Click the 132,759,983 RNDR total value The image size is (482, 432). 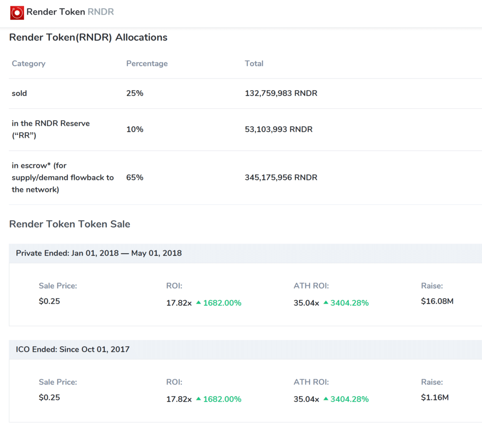(281, 94)
